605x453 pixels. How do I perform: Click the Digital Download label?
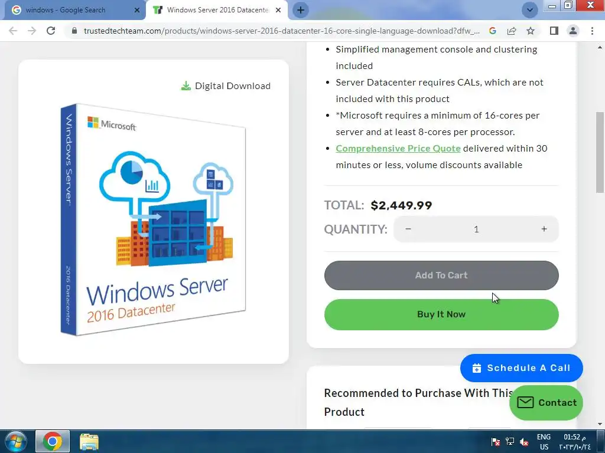226,86
